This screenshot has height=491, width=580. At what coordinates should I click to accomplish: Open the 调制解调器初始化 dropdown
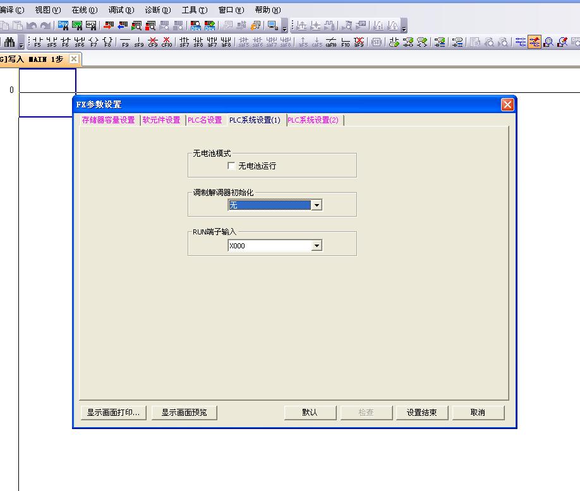coord(317,205)
